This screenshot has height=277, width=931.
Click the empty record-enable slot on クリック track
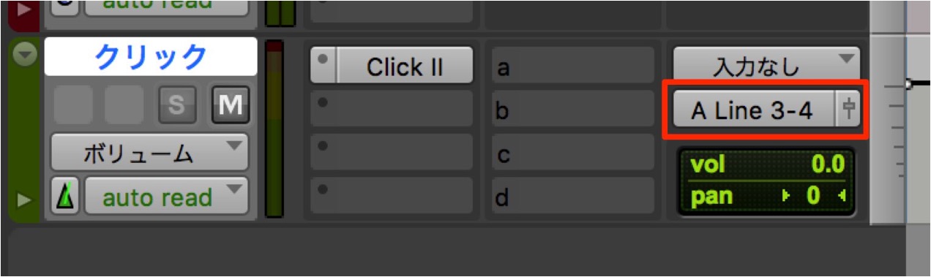[x=72, y=105]
